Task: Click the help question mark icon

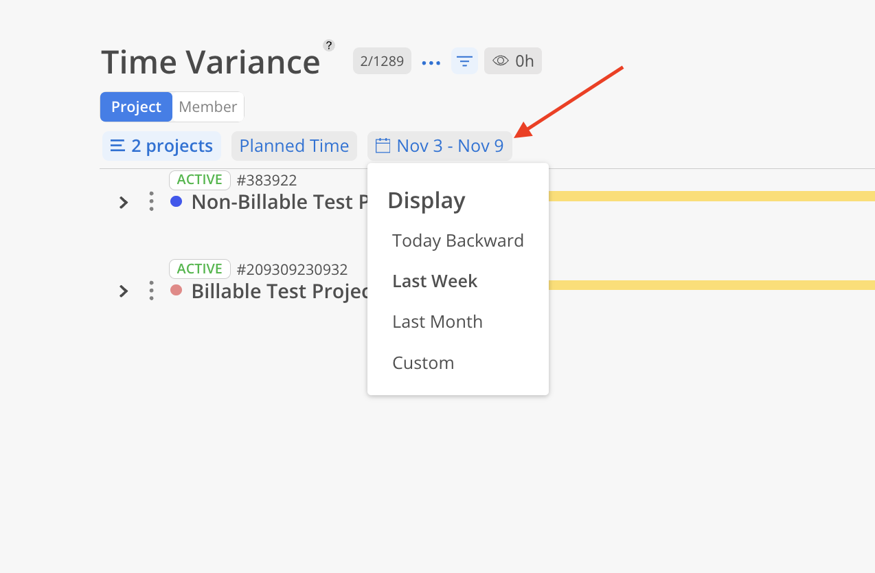Action: pos(329,45)
